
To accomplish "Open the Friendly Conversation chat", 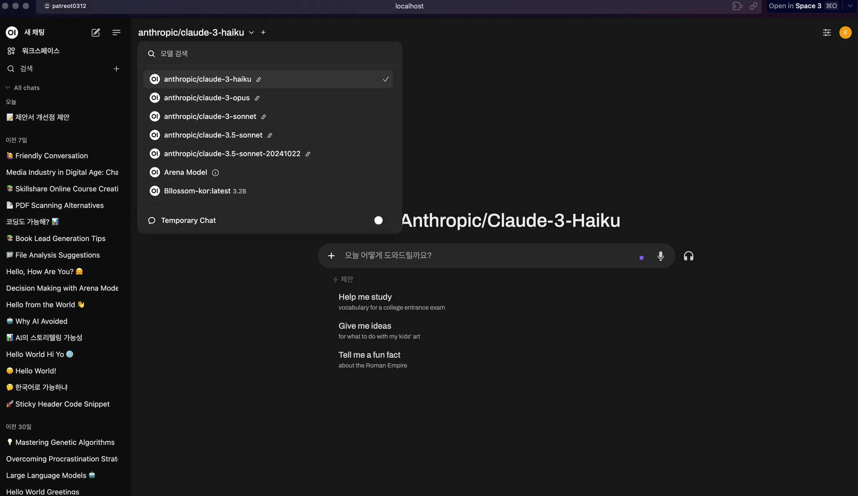I will (x=51, y=156).
